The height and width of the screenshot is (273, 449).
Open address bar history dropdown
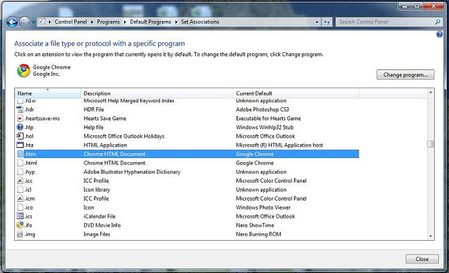tap(317, 22)
